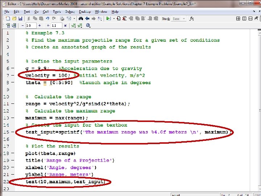Click the blue info icon on cell toolbar
This screenshot has width=261, height=196.
point(88,25)
